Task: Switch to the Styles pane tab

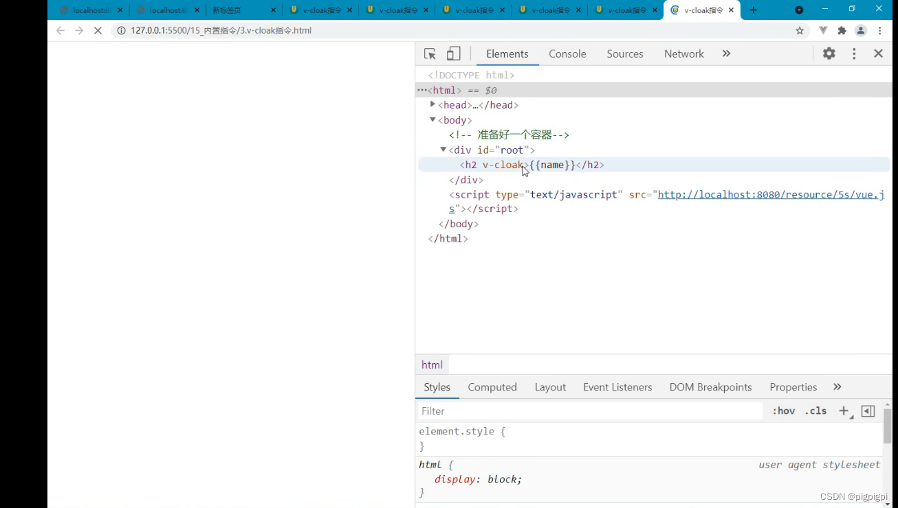Action: 437,387
